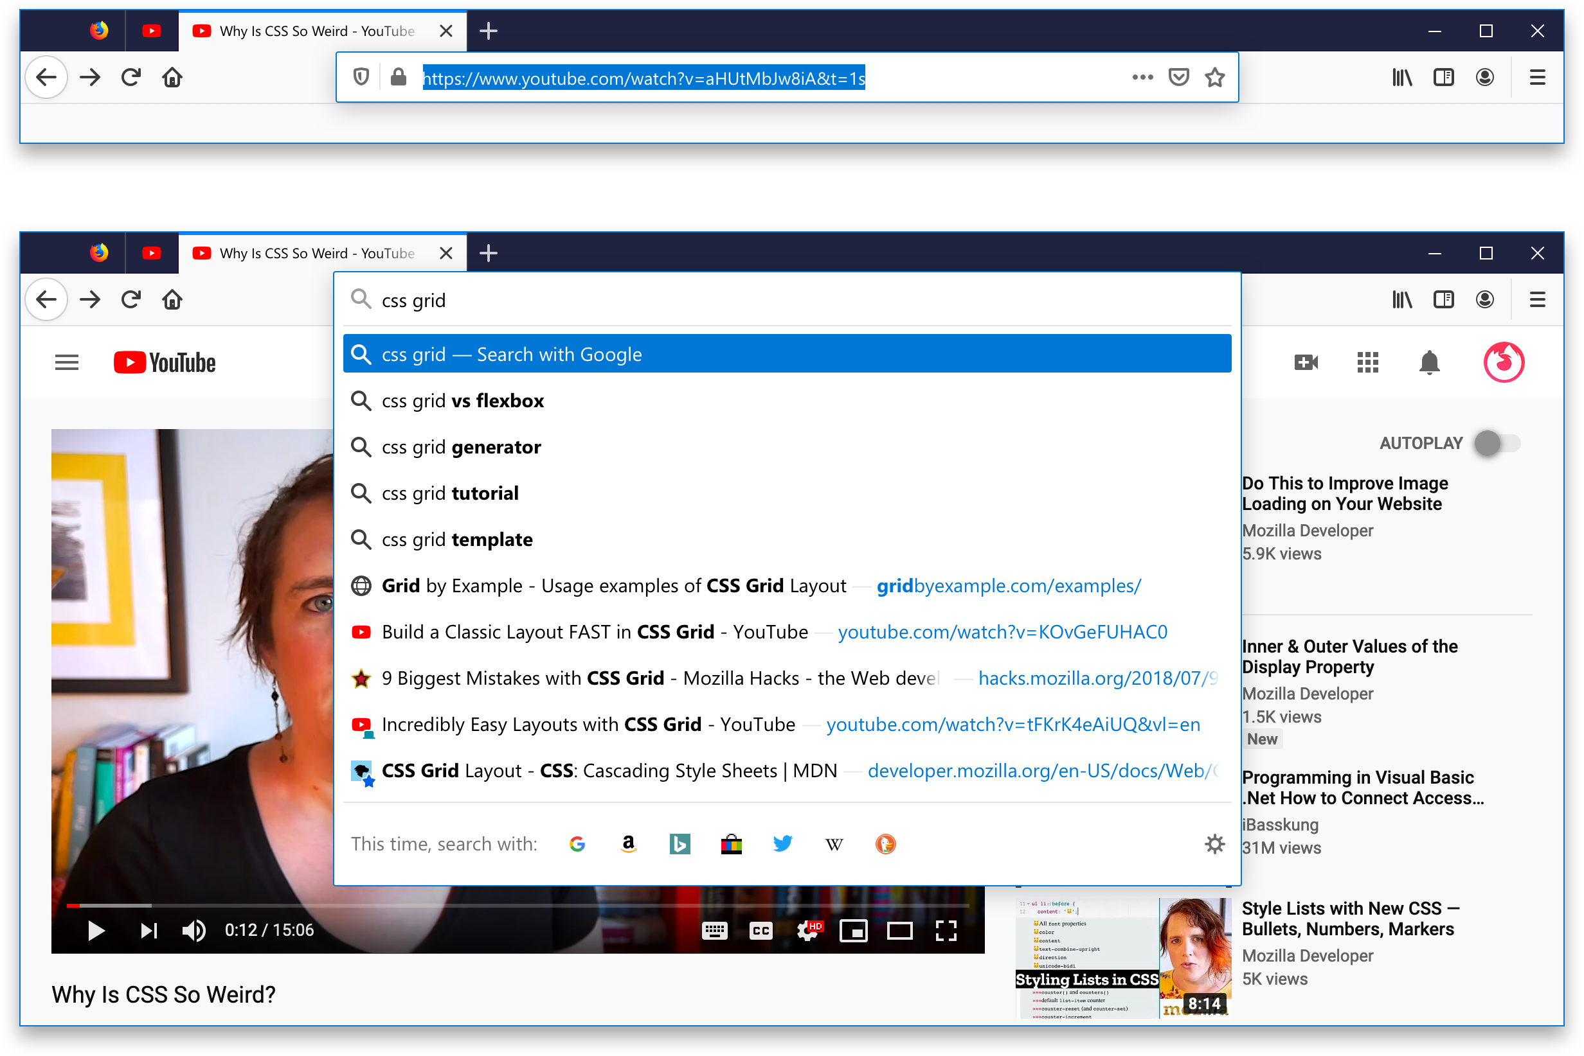Select 'css grid — Search with Google' suggestion
This screenshot has width=1584, height=1056.
pos(788,353)
